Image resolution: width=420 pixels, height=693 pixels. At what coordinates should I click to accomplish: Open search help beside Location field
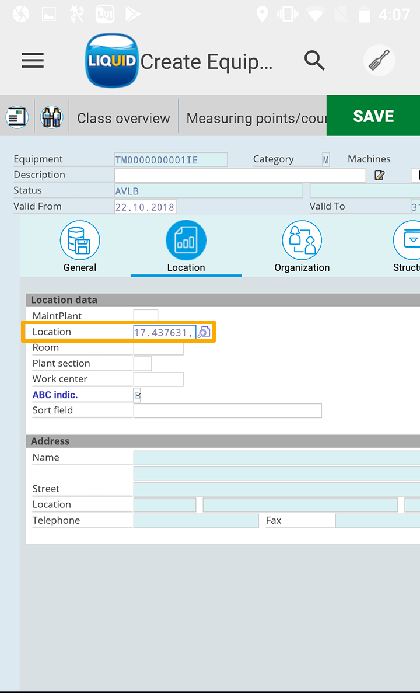click(204, 332)
